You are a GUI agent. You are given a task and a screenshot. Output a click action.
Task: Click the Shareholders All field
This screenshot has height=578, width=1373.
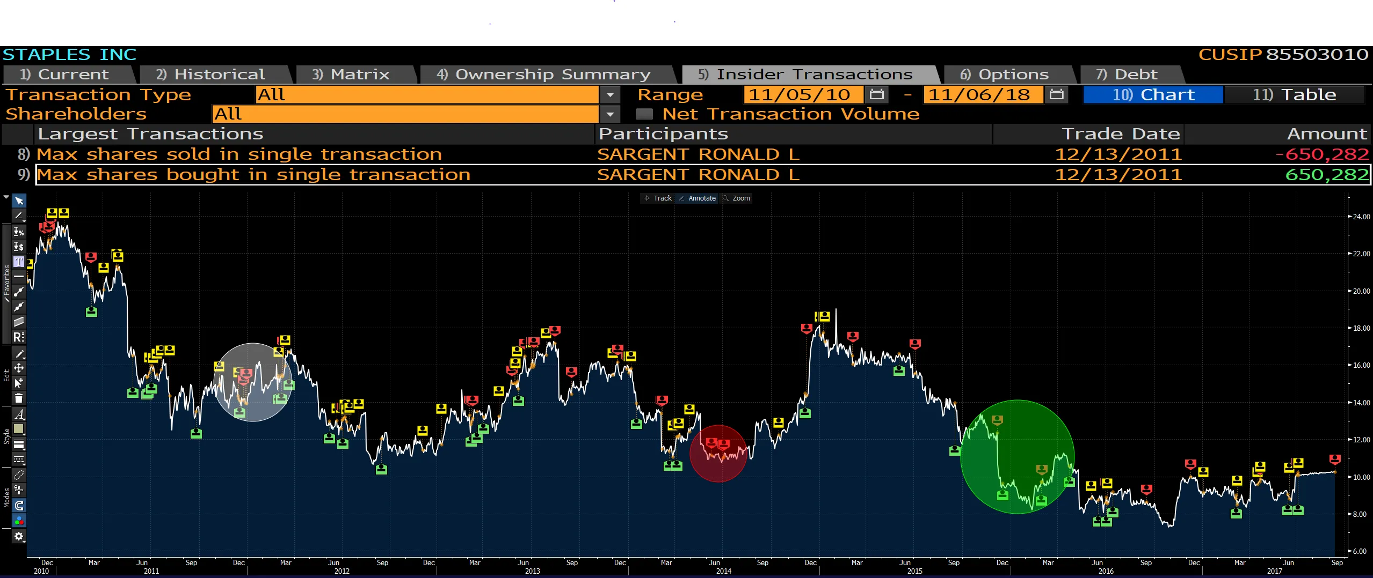[x=405, y=114]
